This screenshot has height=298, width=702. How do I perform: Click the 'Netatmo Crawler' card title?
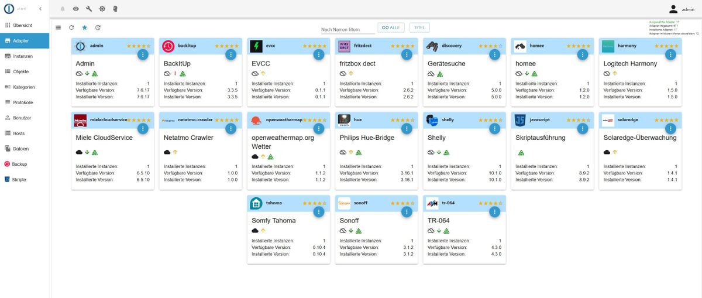pyautogui.click(x=188, y=138)
